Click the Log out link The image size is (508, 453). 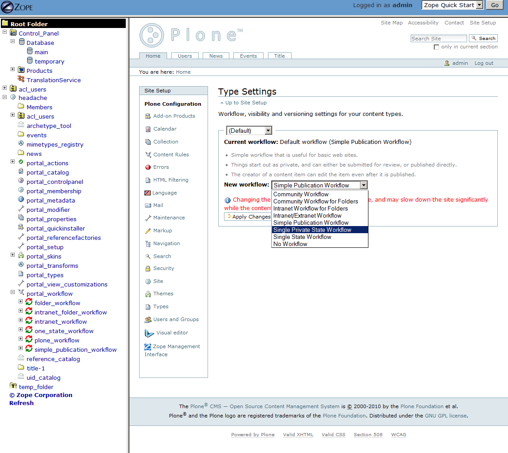point(484,63)
